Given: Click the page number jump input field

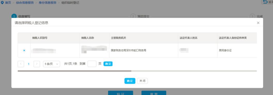Looking at the screenshot, I should [92, 64].
